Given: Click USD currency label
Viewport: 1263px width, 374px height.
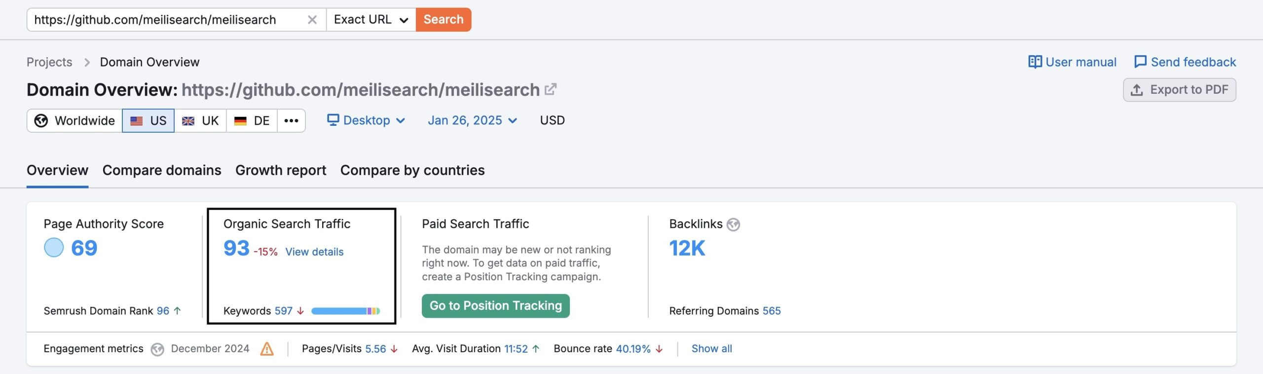Looking at the screenshot, I should click(x=552, y=120).
